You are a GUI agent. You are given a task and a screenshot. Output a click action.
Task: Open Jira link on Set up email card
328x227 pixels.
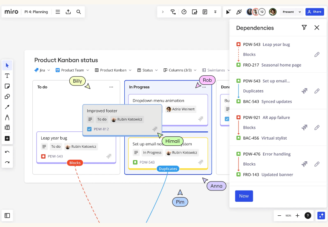201,162
